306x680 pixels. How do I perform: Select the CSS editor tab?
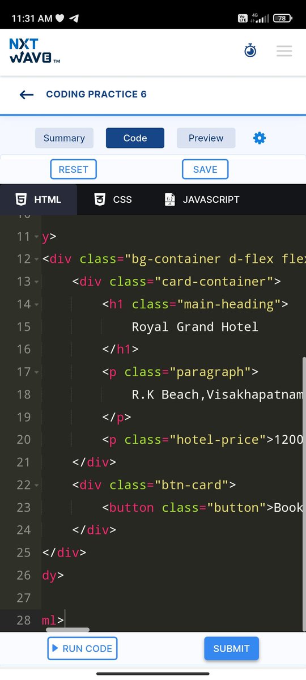point(113,199)
